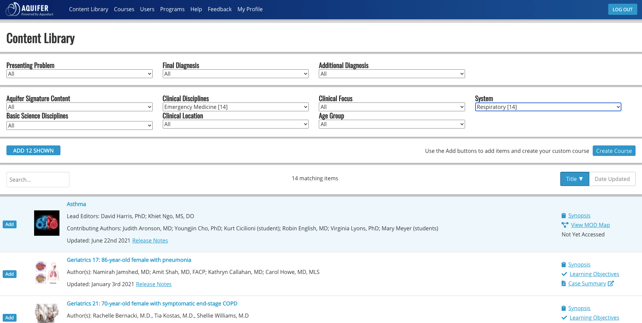Go to My Profile
The height and width of the screenshot is (323, 642).
(250, 9)
